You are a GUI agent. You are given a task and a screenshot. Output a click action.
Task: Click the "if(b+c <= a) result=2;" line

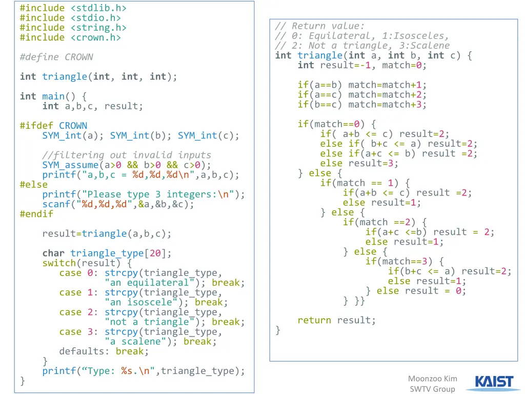[450, 271]
